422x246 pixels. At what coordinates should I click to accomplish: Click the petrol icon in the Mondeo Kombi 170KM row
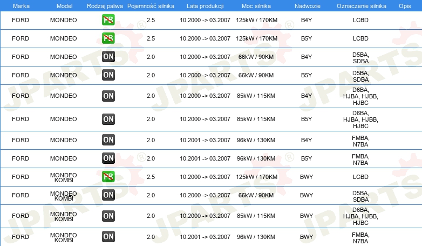click(108, 176)
